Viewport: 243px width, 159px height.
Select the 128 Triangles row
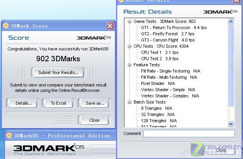(159, 121)
